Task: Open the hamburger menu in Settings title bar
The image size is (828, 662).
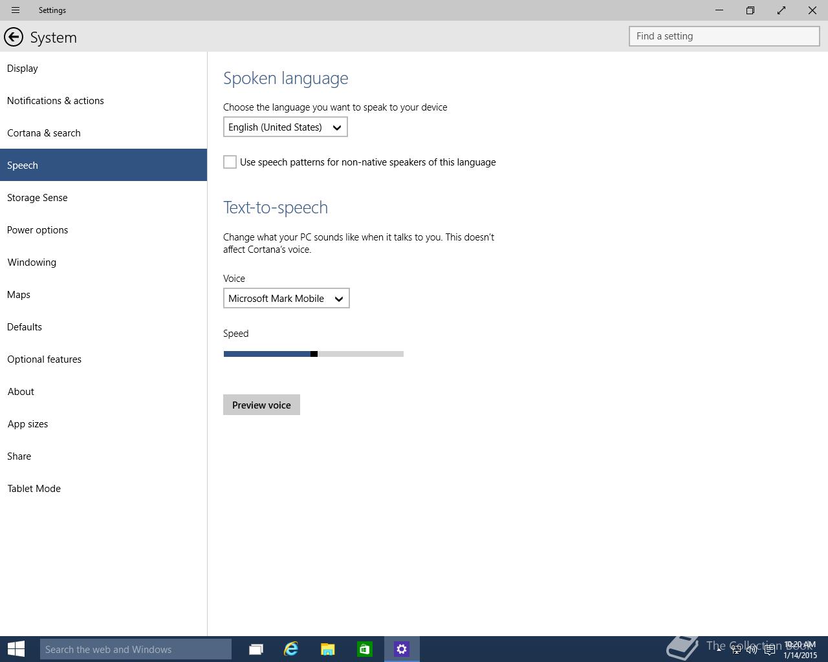Action: [x=16, y=10]
